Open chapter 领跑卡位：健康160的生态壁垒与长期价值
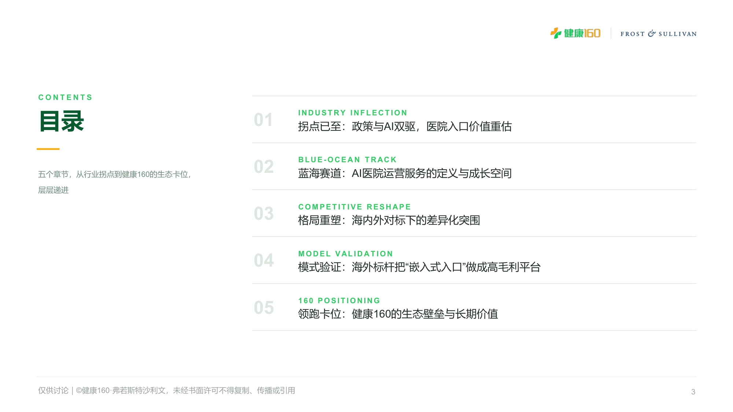Image resolution: width=733 pixels, height=412 pixels. [398, 314]
